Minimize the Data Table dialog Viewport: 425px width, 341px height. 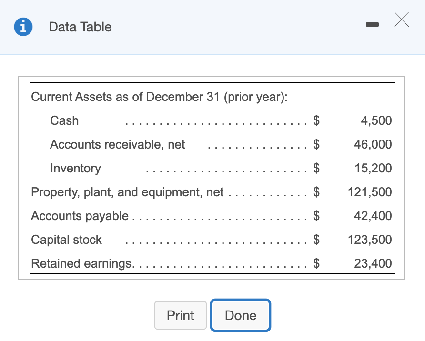(x=372, y=25)
